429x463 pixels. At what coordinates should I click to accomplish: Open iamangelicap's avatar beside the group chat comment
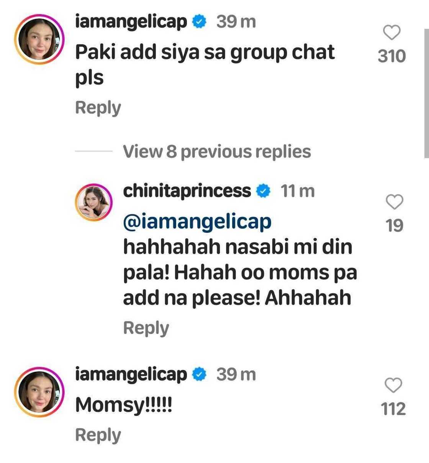tap(39, 39)
